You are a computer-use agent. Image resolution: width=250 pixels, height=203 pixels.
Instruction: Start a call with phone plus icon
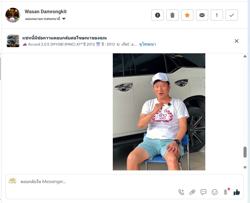181,192
